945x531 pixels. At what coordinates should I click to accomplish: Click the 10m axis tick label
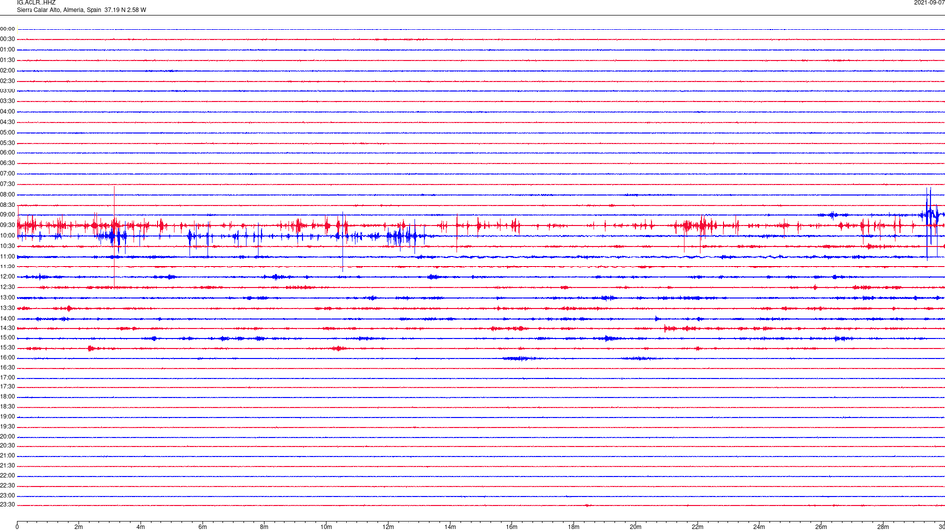coord(326,527)
